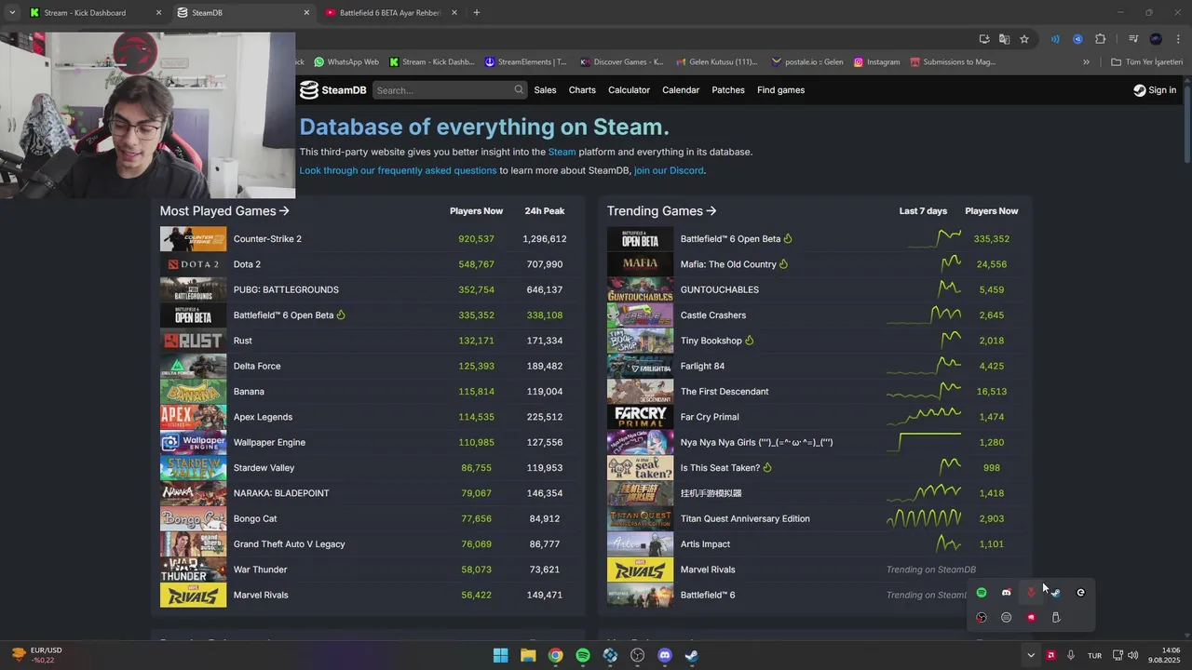Open Mafia: The Old Country in Trending

[x=728, y=264]
